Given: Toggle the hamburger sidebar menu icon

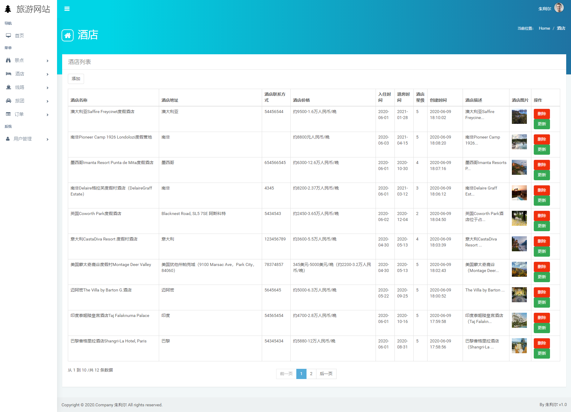Looking at the screenshot, I should (67, 9).
